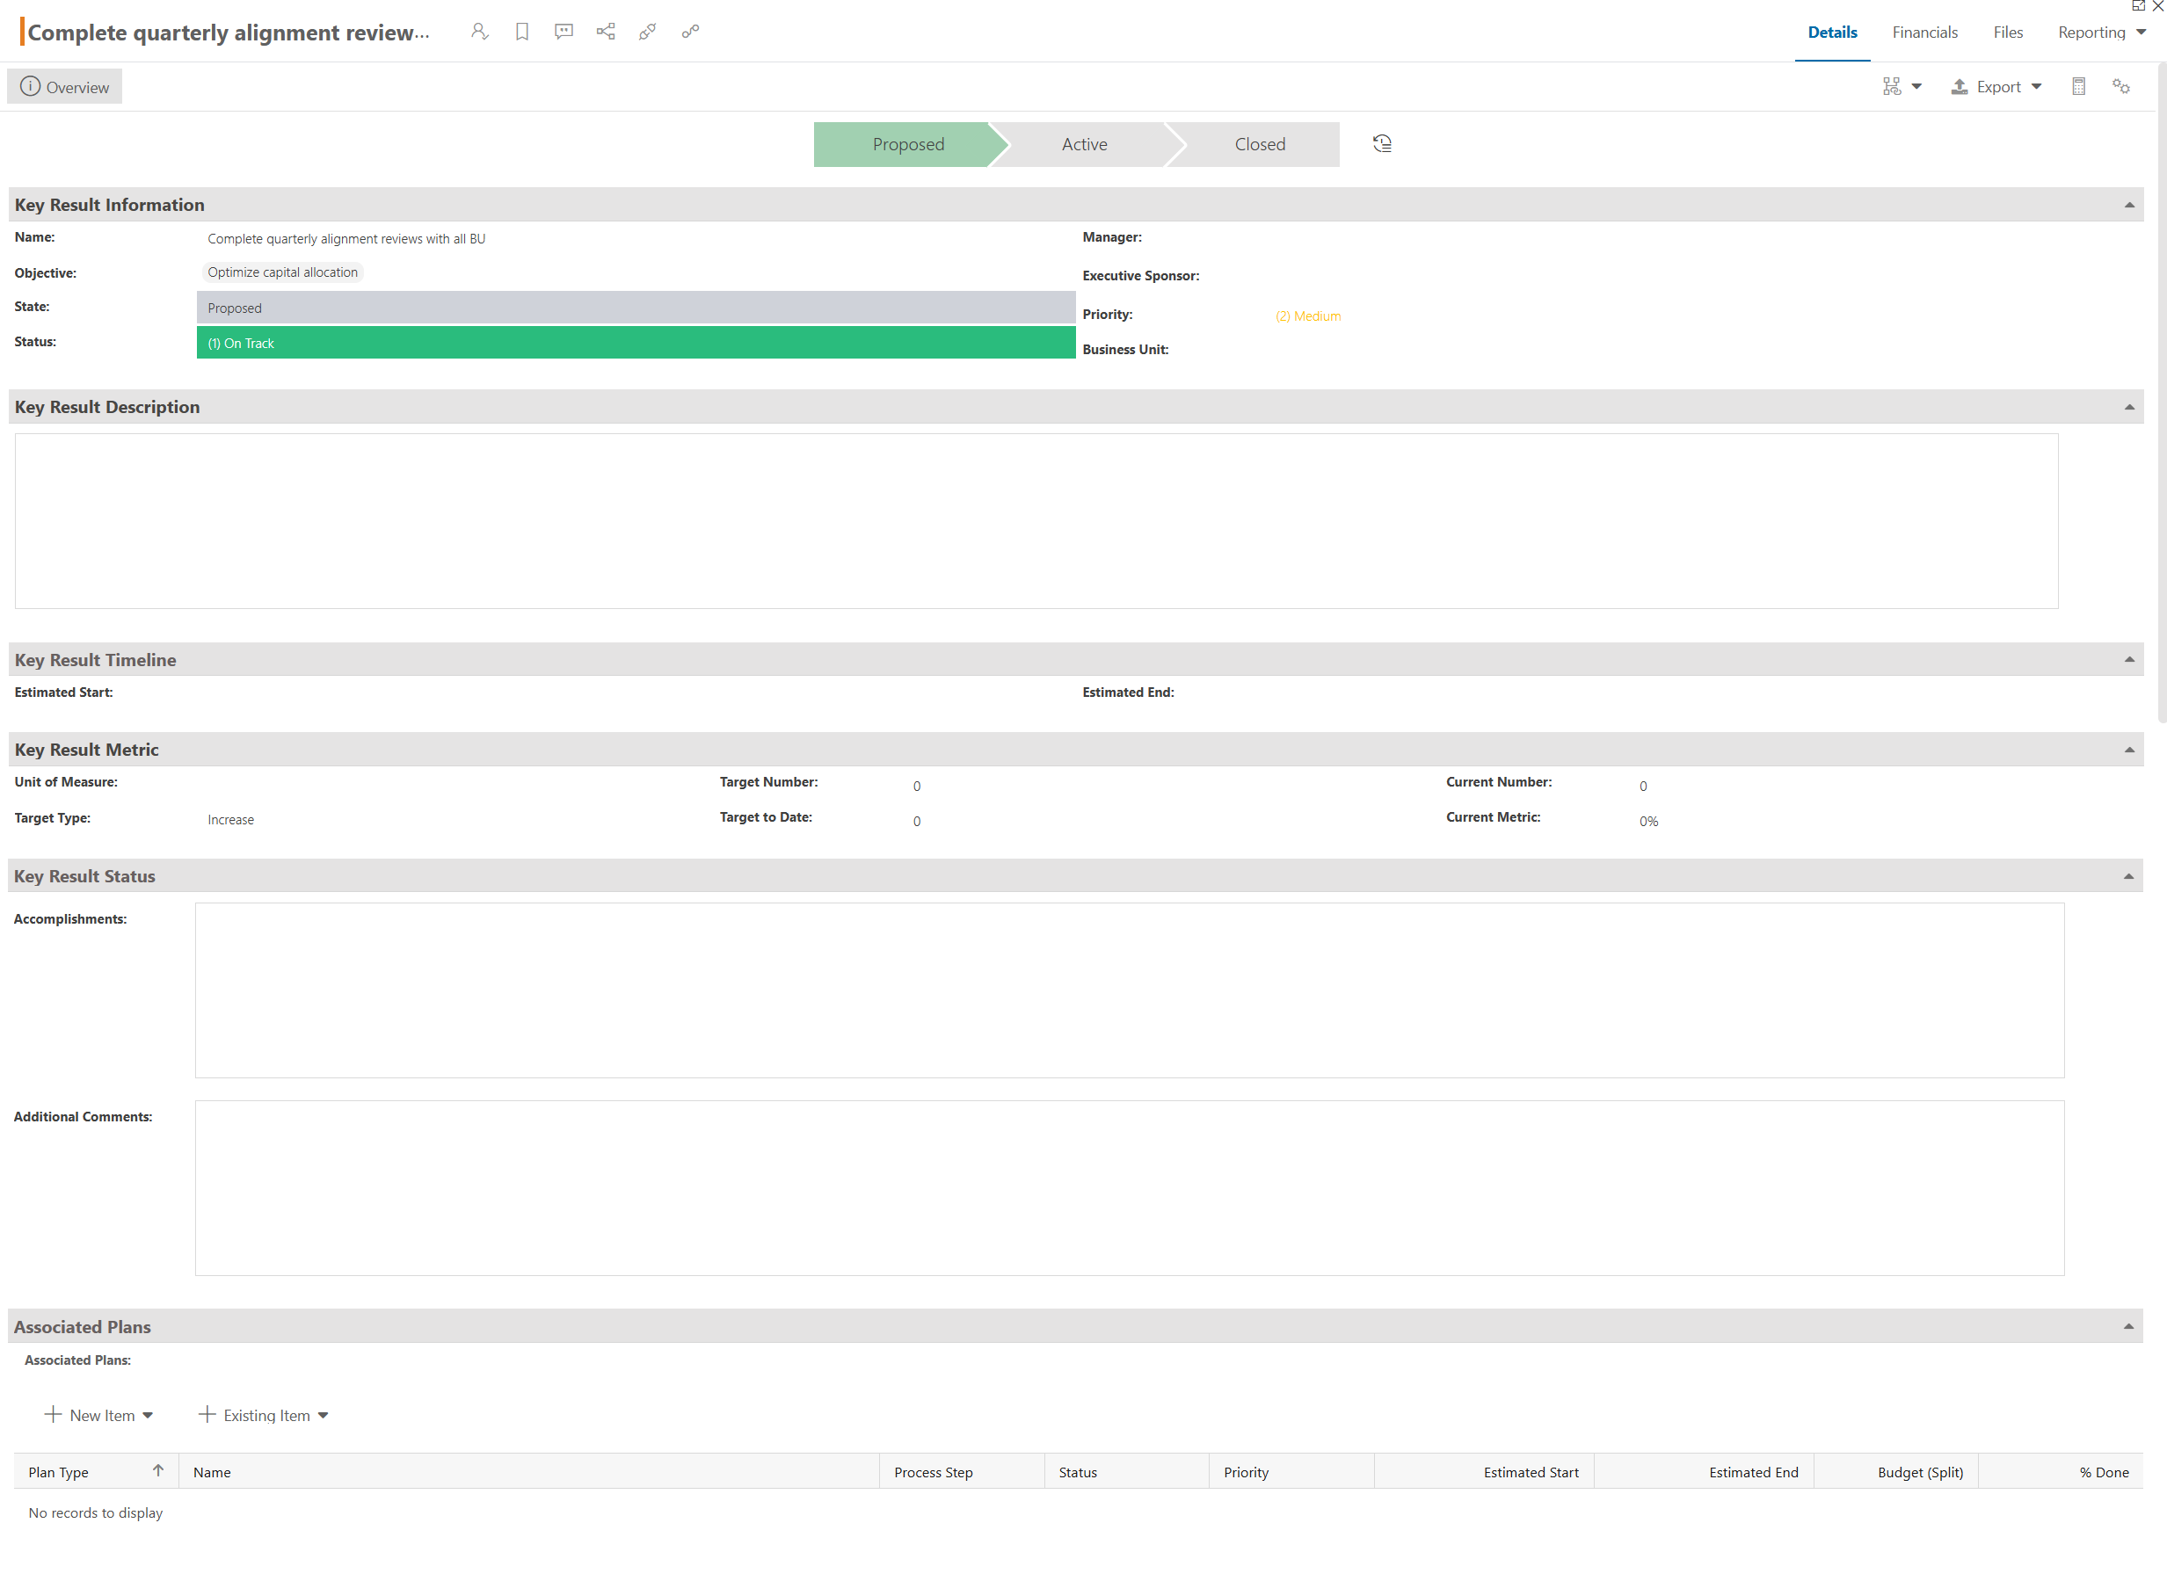Collapse the Key Result Information section
This screenshot has height=1581, width=2167.
[2130, 205]
